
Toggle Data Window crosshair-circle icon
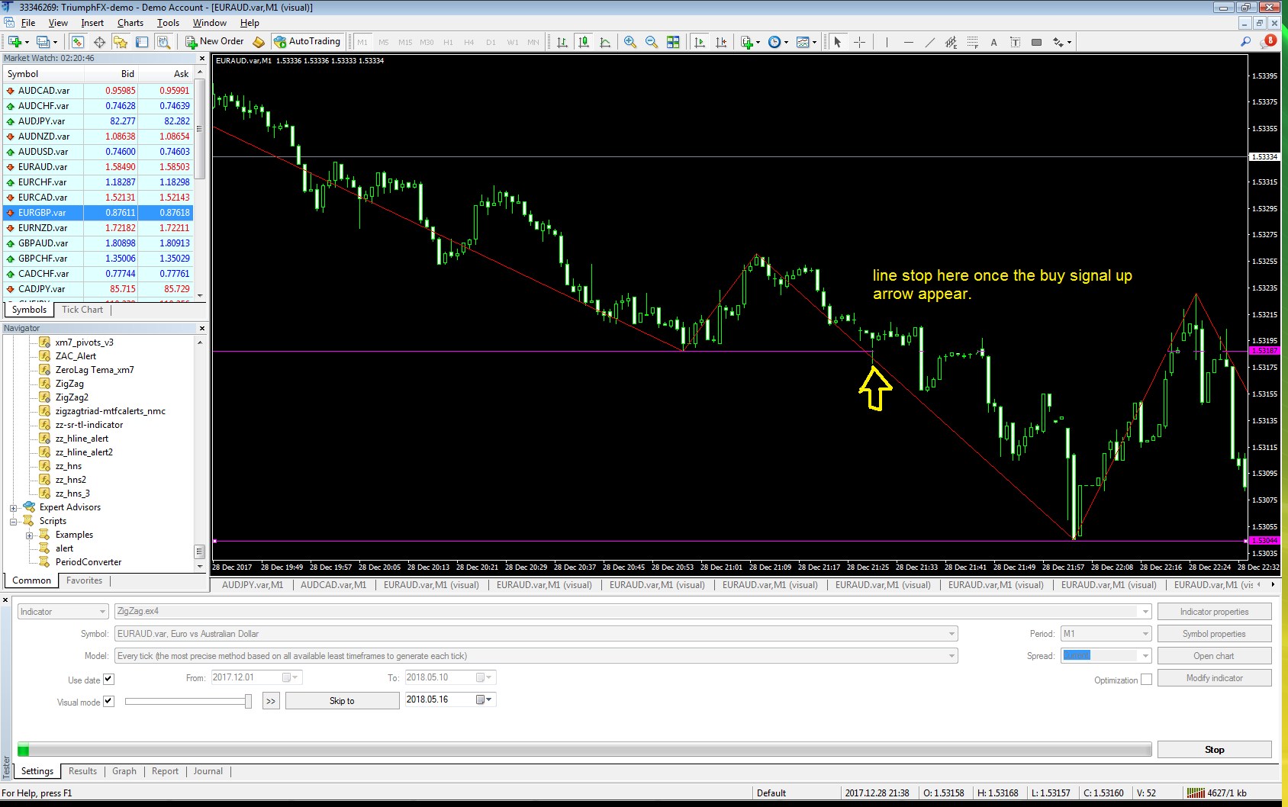[99, 42]
